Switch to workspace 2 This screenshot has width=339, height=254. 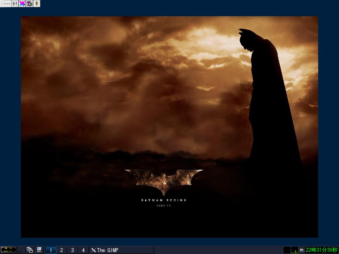click(61, 250)
